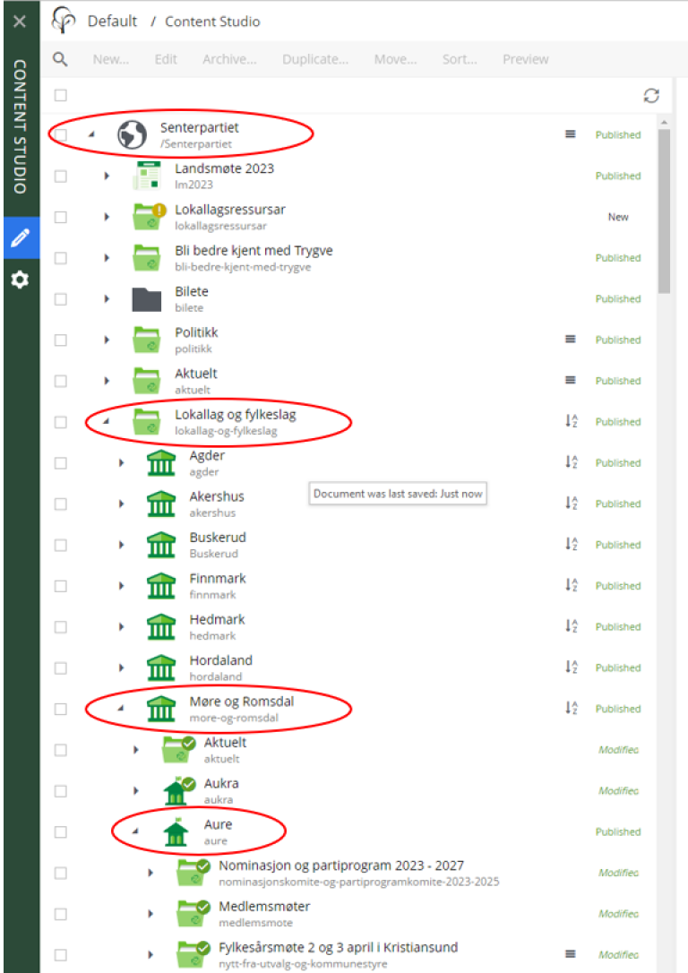
Task: Click Lokallagsressursar folder icon with warning badge
Action: (x=149, y=217)
